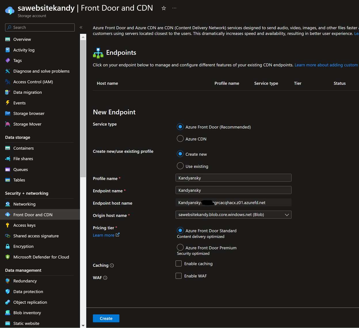Viewport: 359px width, 328px height.
Task: Select Azure Front Door Standard pricing tier
Action: coord(180,231)
